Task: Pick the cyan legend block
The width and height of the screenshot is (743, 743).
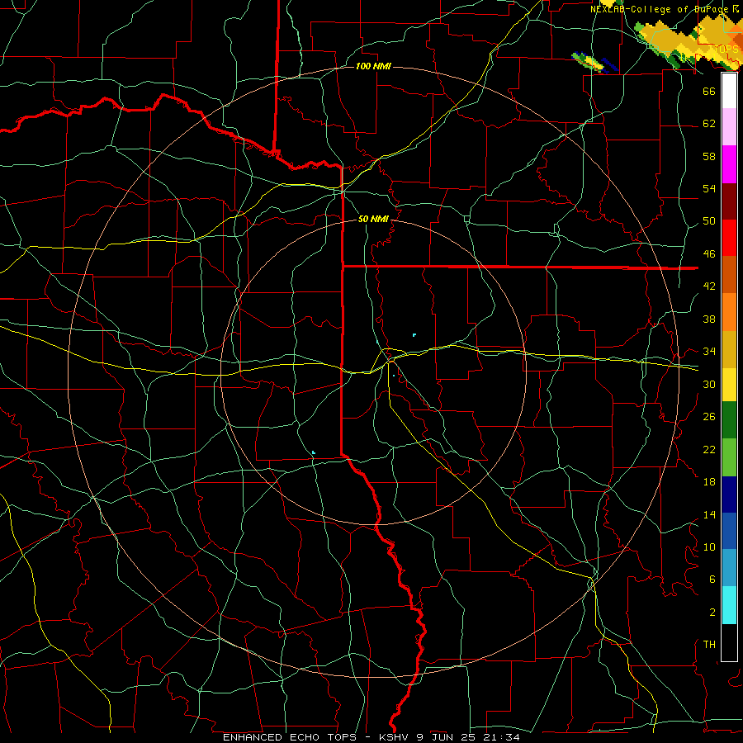Action: (x=729, y=605)
